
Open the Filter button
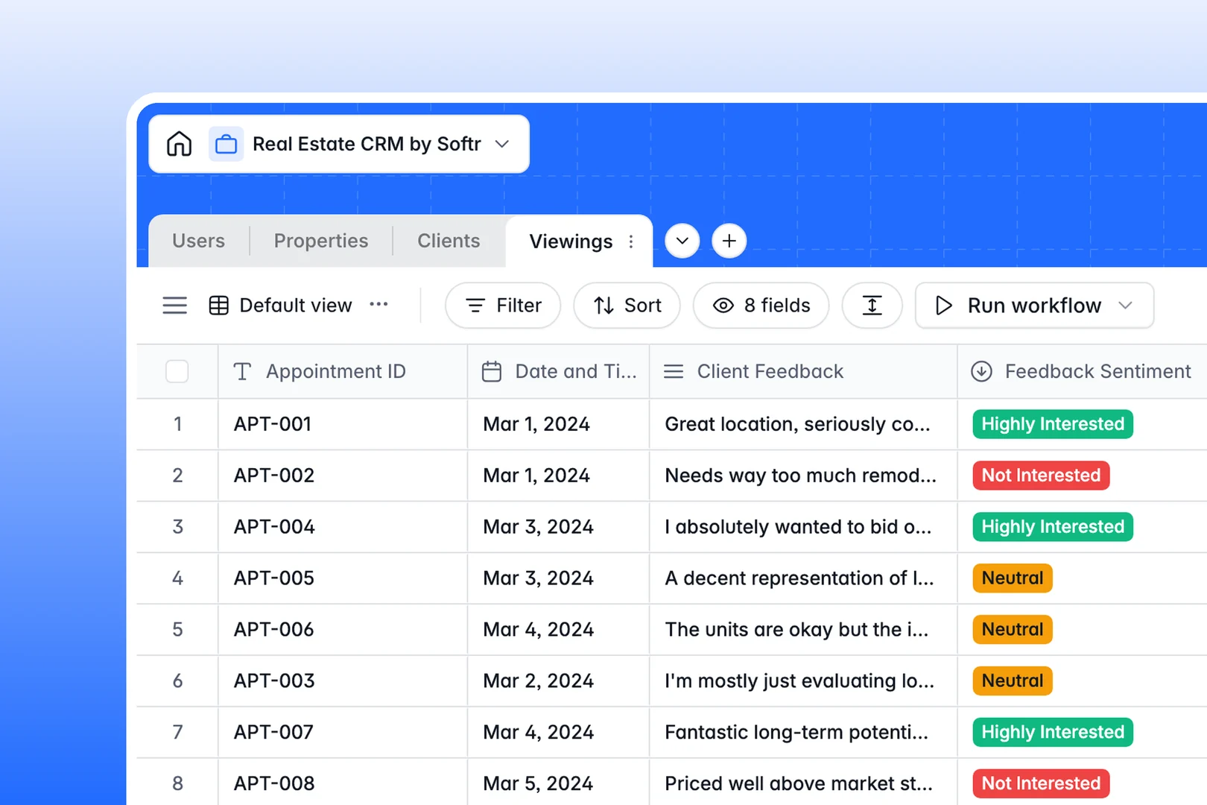(x=503, y=306)
